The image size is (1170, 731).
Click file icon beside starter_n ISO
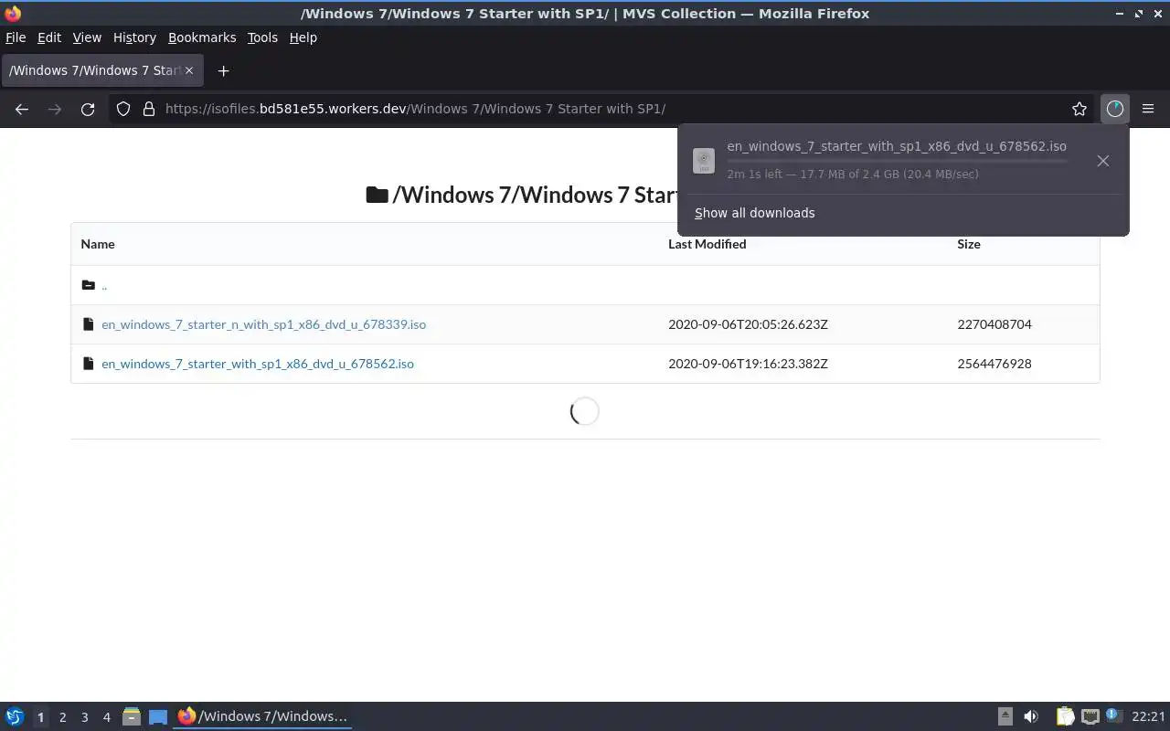(x=89, y=324)
